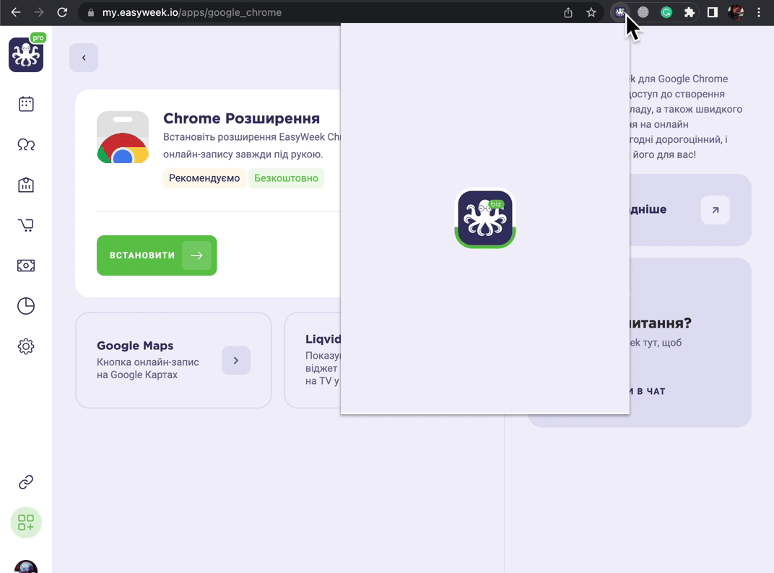This screenshot has height=573, width=774.
Task: Click the green ВСТАНОВИТИ install button
Action: [x=157, y=255]
